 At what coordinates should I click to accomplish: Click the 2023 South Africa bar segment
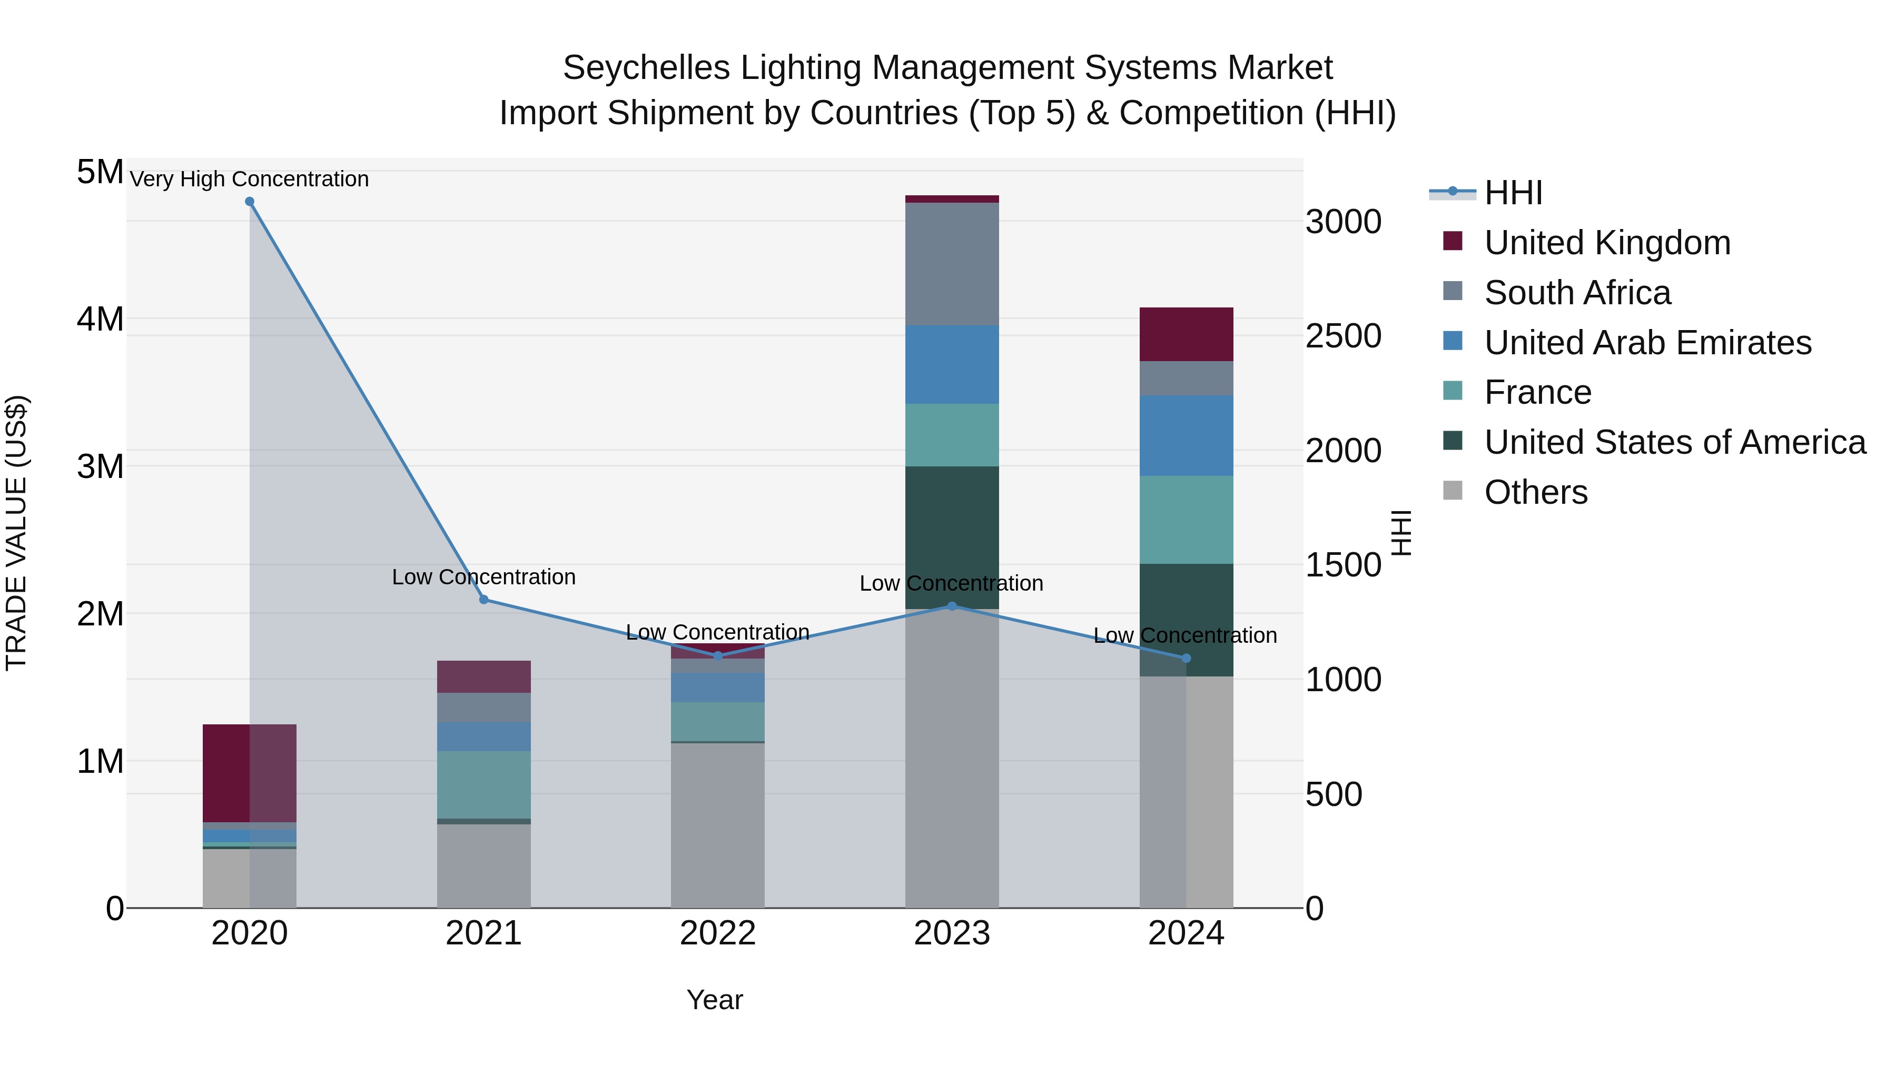coord(952,264)
